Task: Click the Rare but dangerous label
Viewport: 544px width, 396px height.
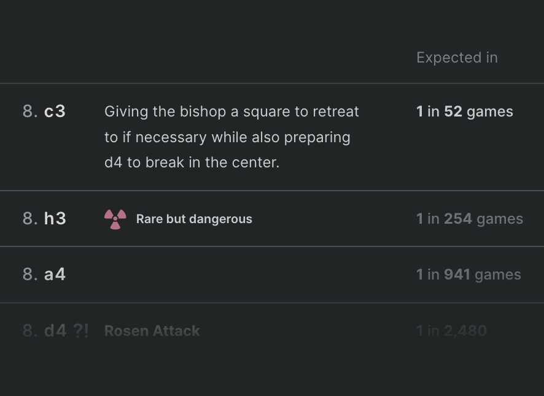Action: click(x=194, y=219)
